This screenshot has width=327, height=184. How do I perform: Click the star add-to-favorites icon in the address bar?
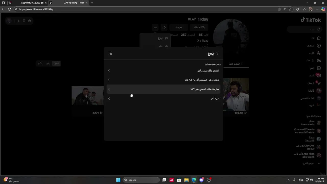point(290,9)
